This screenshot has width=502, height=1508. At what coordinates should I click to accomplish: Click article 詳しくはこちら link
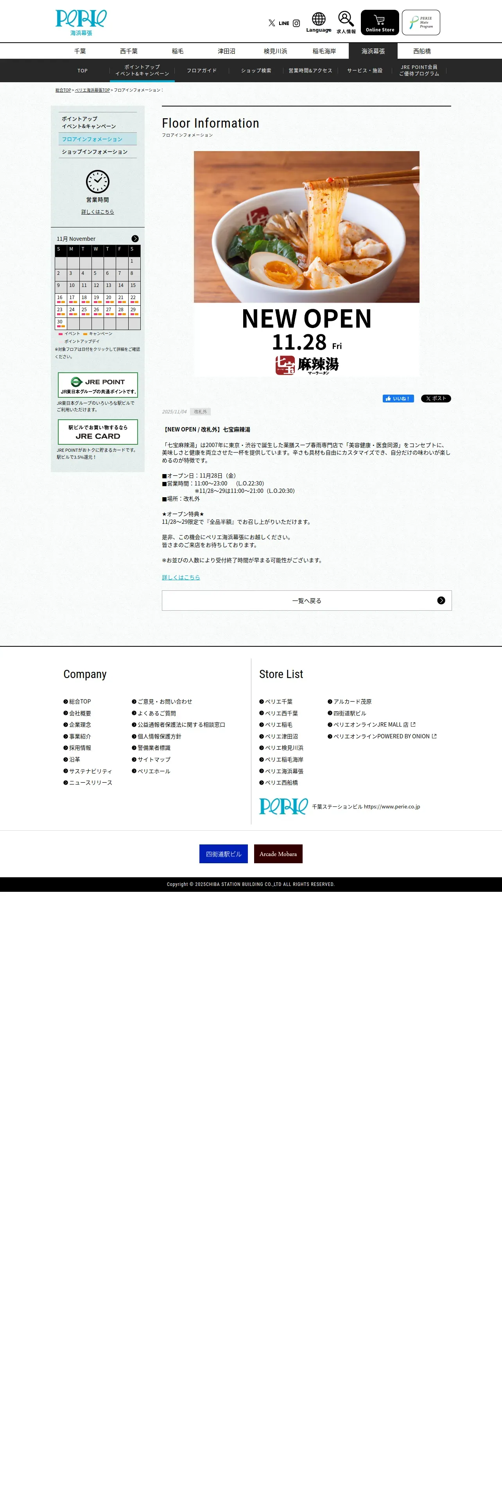pos(181,577)
